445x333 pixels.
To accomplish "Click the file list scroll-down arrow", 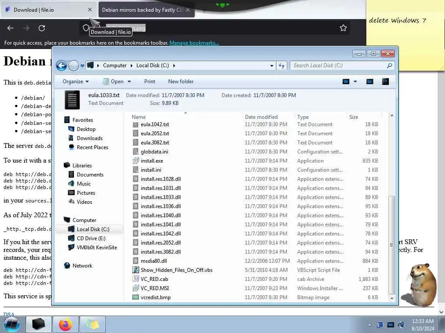I will [x=392, y=298].
